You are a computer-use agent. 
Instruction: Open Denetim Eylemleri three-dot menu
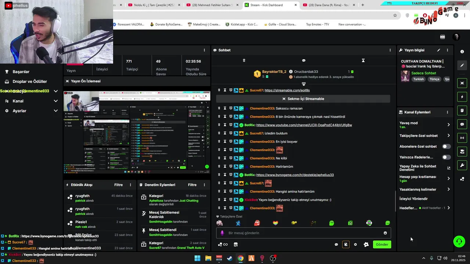pyautogui.click(x=204, y=185)
